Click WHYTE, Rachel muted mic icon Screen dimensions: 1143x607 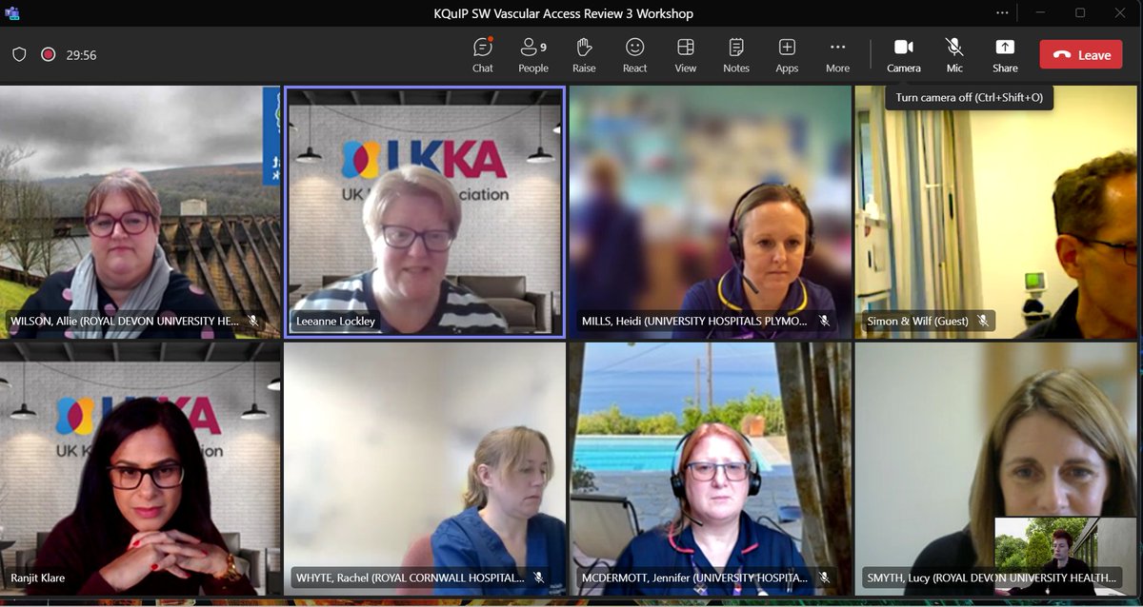tap(538, 578)
